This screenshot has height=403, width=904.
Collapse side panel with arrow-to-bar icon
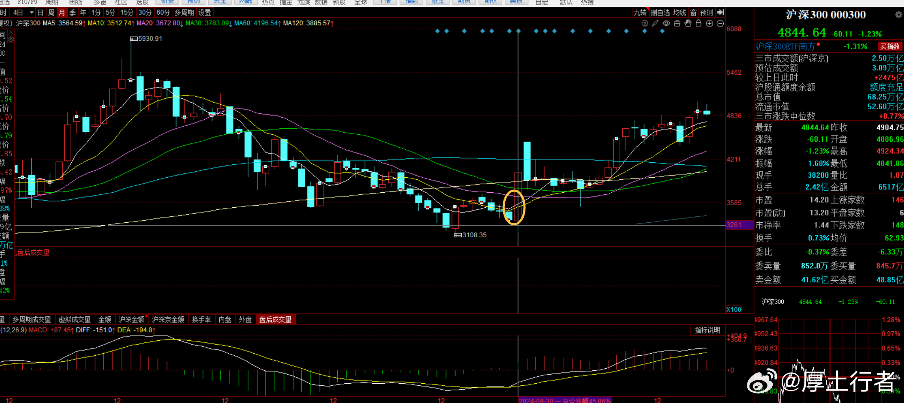721,12
